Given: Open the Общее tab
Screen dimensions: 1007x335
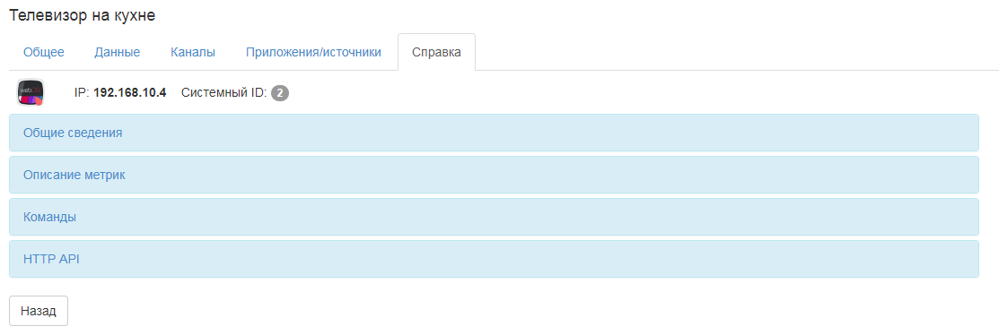Looking at the screenshot, I should click(x=44, y=53).
